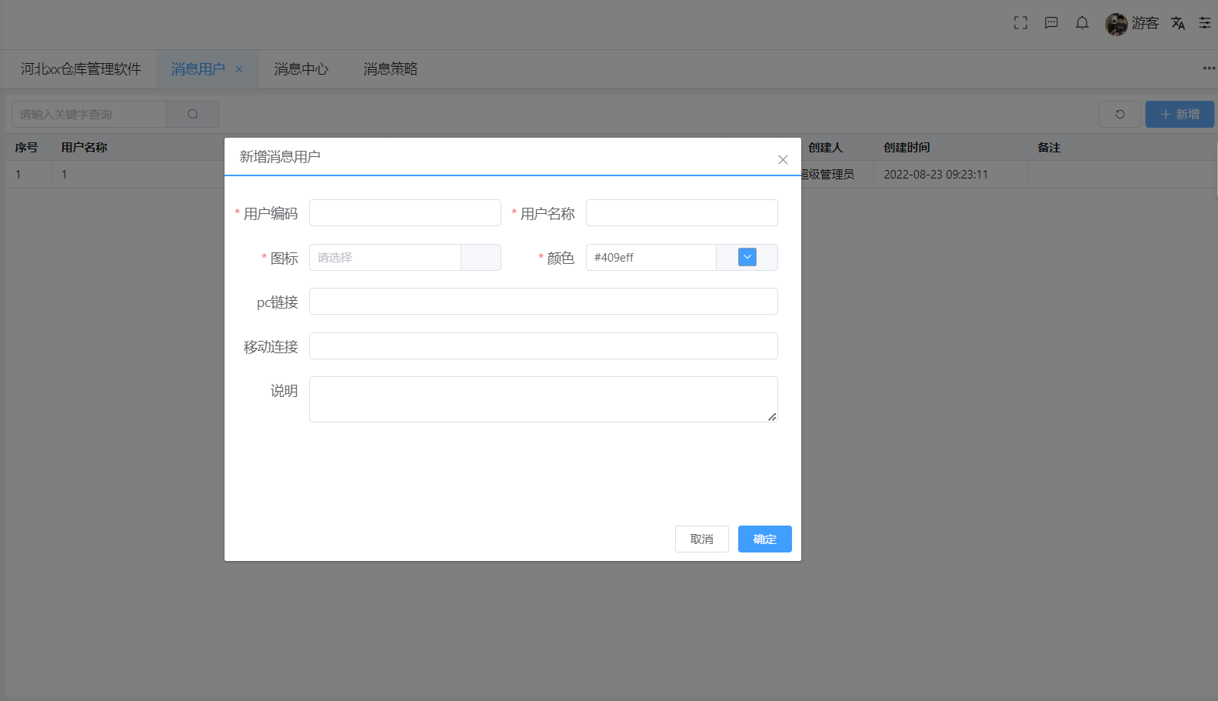Switch to 河北xx仓库管理软件 home tab
This screenshot has height=701, width=1218.
click(x=81, y=69)
